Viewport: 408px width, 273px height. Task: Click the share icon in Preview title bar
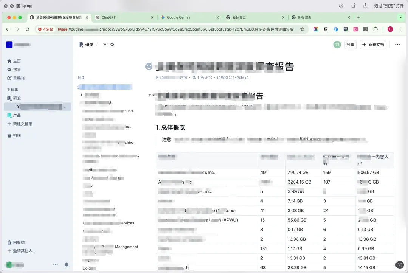365,6
